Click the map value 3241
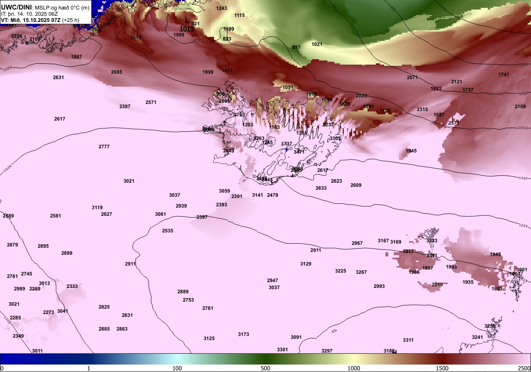 coord(477,337)
